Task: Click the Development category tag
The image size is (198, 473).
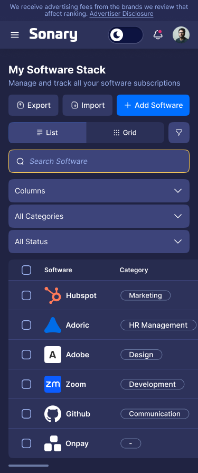Action: click(153, 384)
